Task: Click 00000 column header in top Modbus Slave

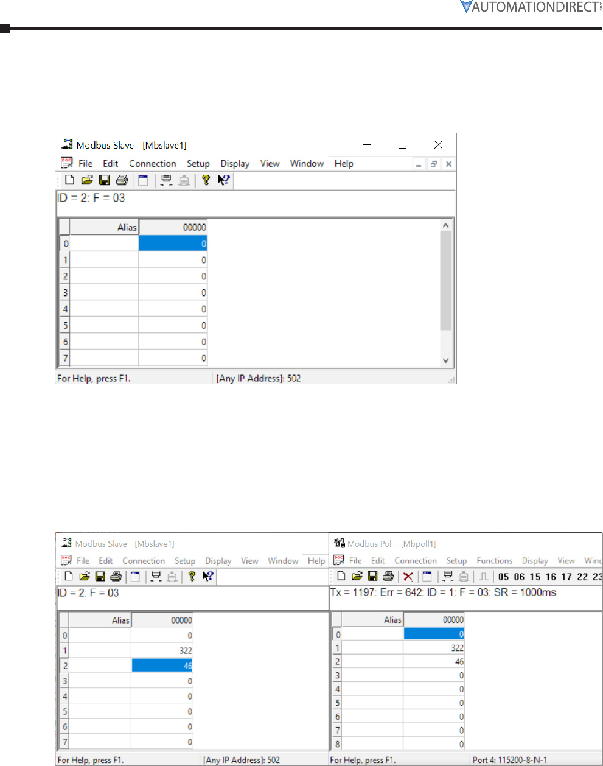Action: tap(173, 227)
